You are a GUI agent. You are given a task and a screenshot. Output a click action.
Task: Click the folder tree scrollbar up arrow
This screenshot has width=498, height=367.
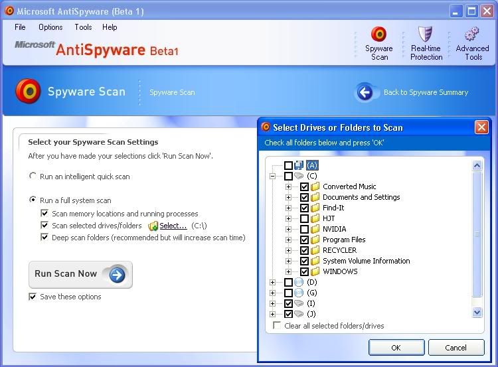[x=477, y=165]
